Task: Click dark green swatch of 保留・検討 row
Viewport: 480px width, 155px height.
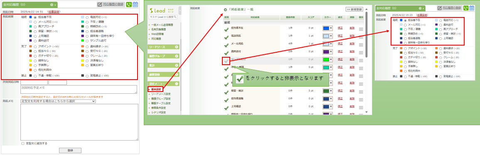Action: pos(326,91)
